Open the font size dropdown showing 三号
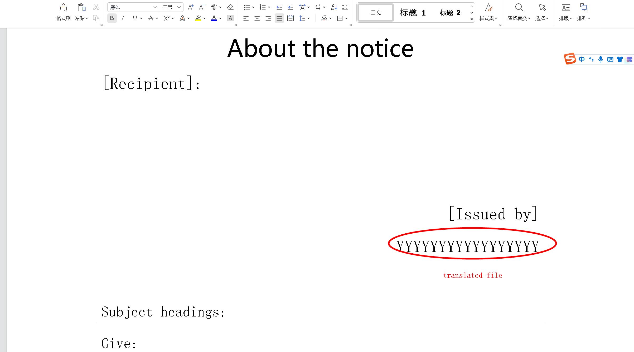Image resolution: width=634 pixels, height=352 pixels. [x=179, y=7]
